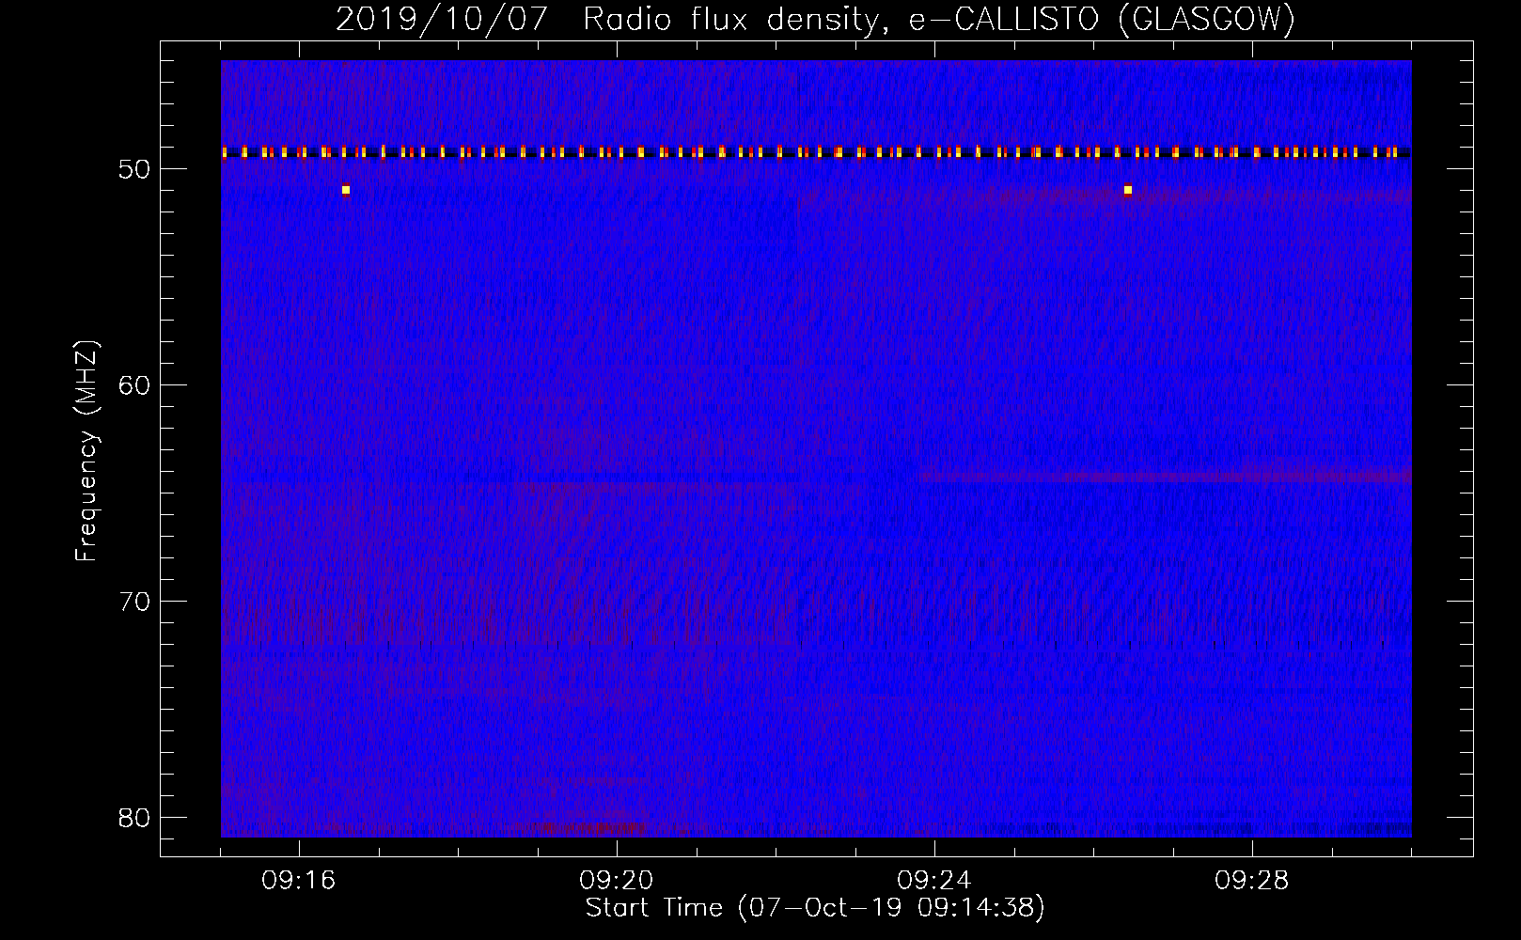The width and height of the screenshot is (1521, 940).
Task: Click the 09:16 time tick label
Action: pos(299,881)
